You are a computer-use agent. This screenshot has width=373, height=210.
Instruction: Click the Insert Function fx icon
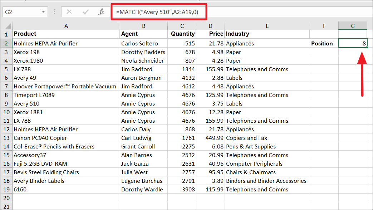[102, 11]
